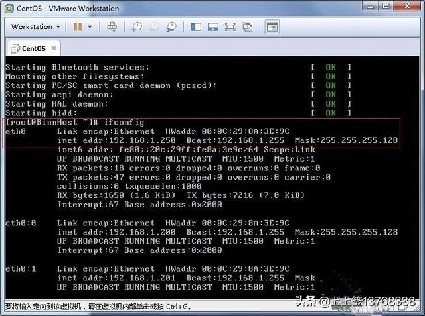Click the collisions:0 txqueuelen:1000 line
The height and width of the screenshot is (316, 425).
(129, 186)
